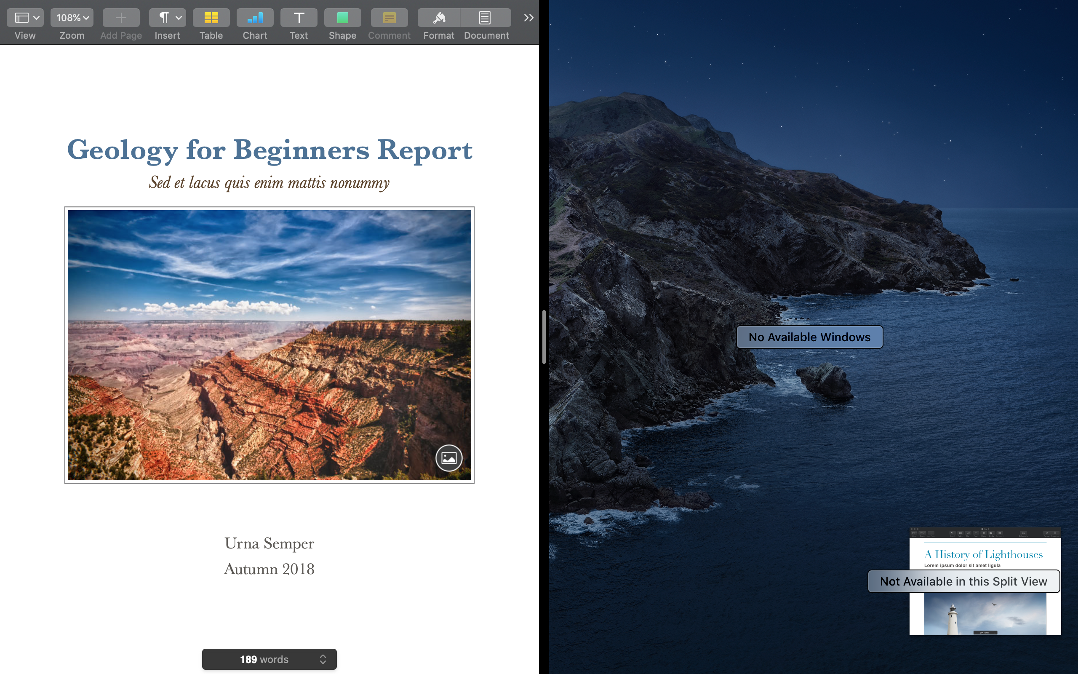This screenshot has height=674, width=1078.
Task: Click the image replace media icon
Action: [448, 458]
